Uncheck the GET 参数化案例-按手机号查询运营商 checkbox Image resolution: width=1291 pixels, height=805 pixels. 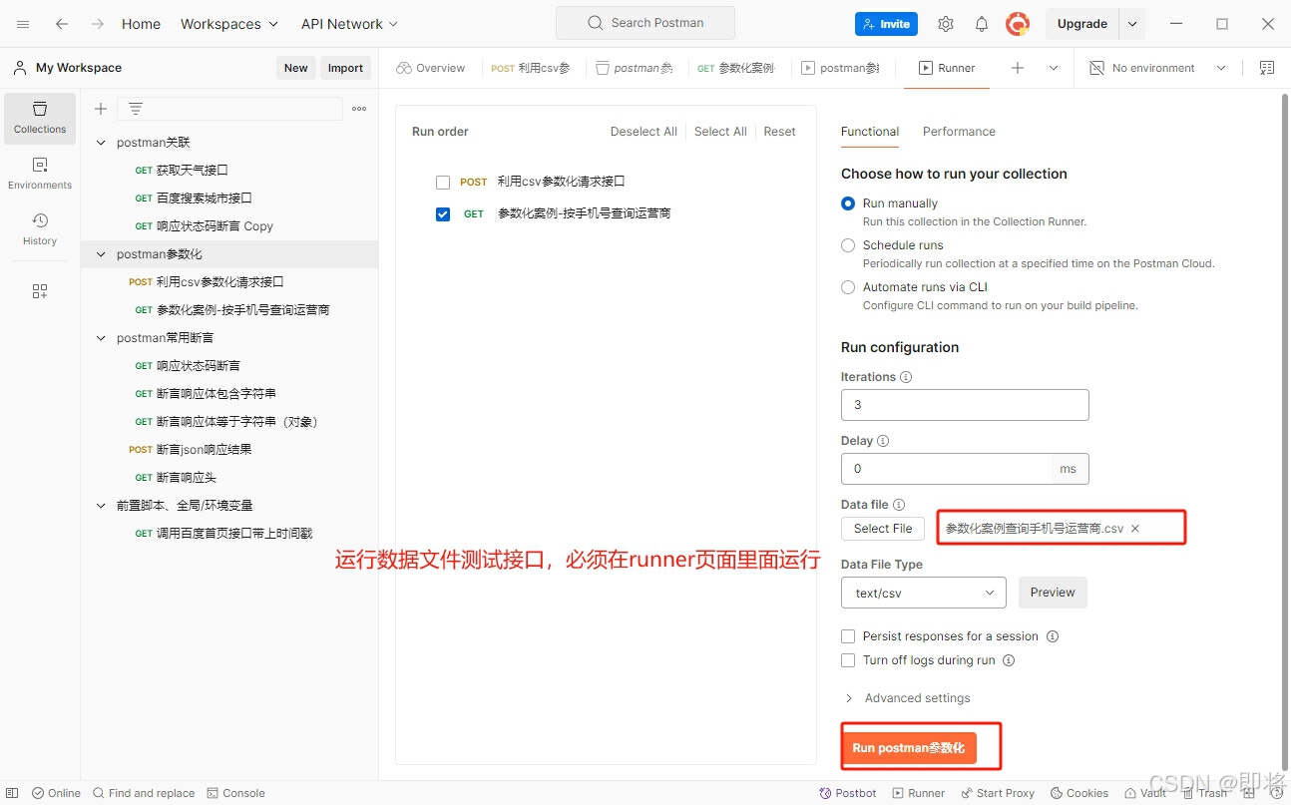pos(443,213)
